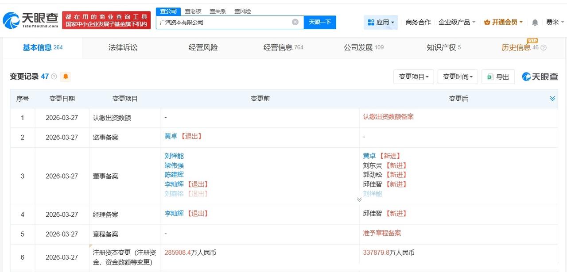Click the 天眼一下 search button
The height and width of the screenshot is (272, 567).
click(x=320, y=22)
